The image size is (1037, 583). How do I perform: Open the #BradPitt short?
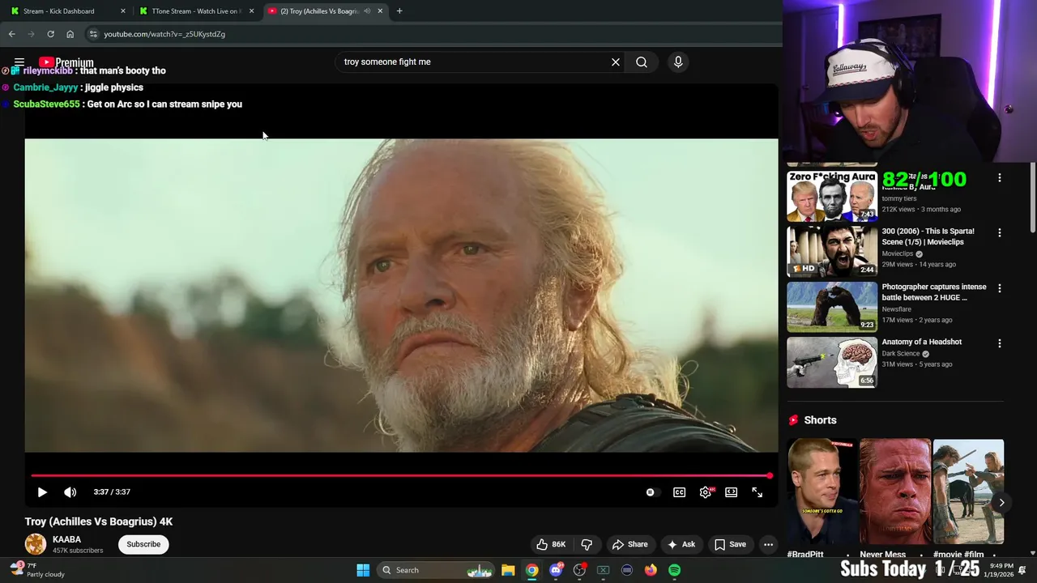pyautogui.click(x=822, y=492)
